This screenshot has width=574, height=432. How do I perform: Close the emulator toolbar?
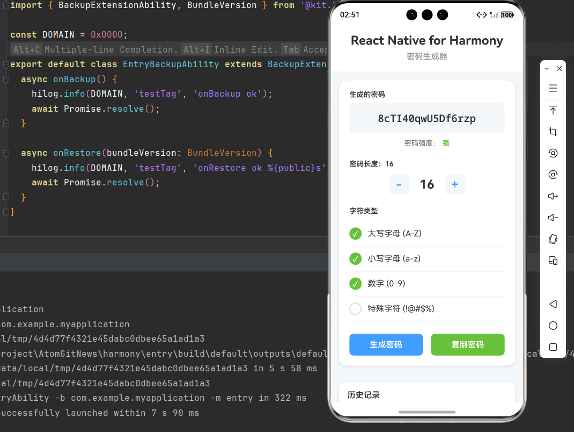coord(559,69)
